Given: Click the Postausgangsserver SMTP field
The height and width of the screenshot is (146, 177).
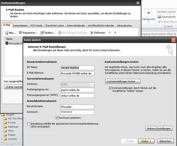Looking at the screenshot, I should point(77,96).
